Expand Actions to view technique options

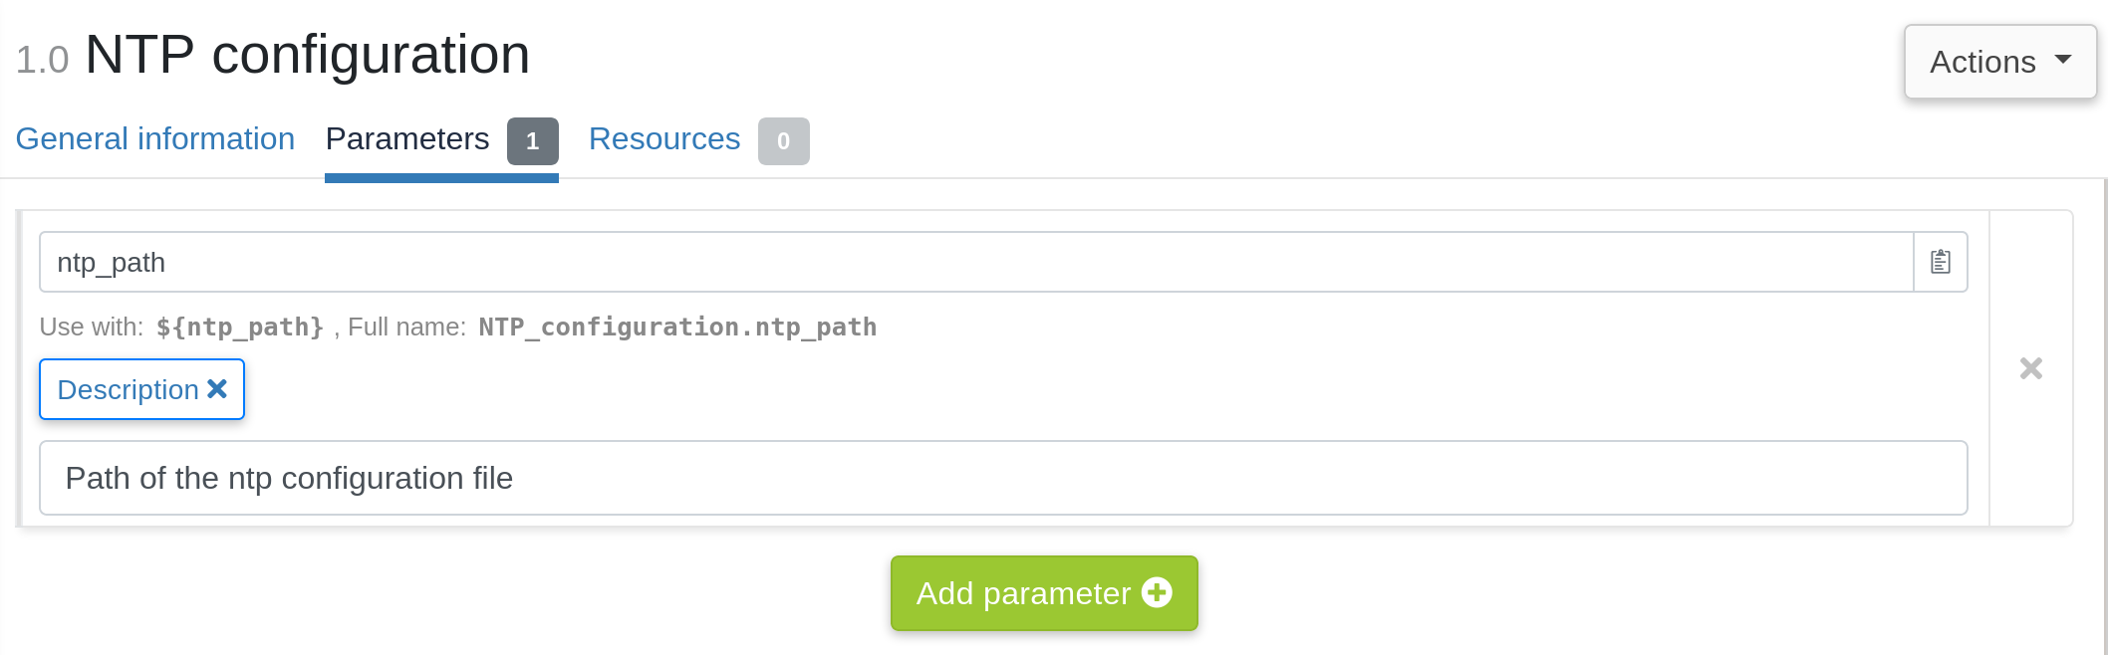point(1998,61)
